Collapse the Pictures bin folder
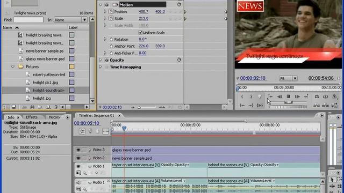Viewport: 344px width, 193px height. 13,66
